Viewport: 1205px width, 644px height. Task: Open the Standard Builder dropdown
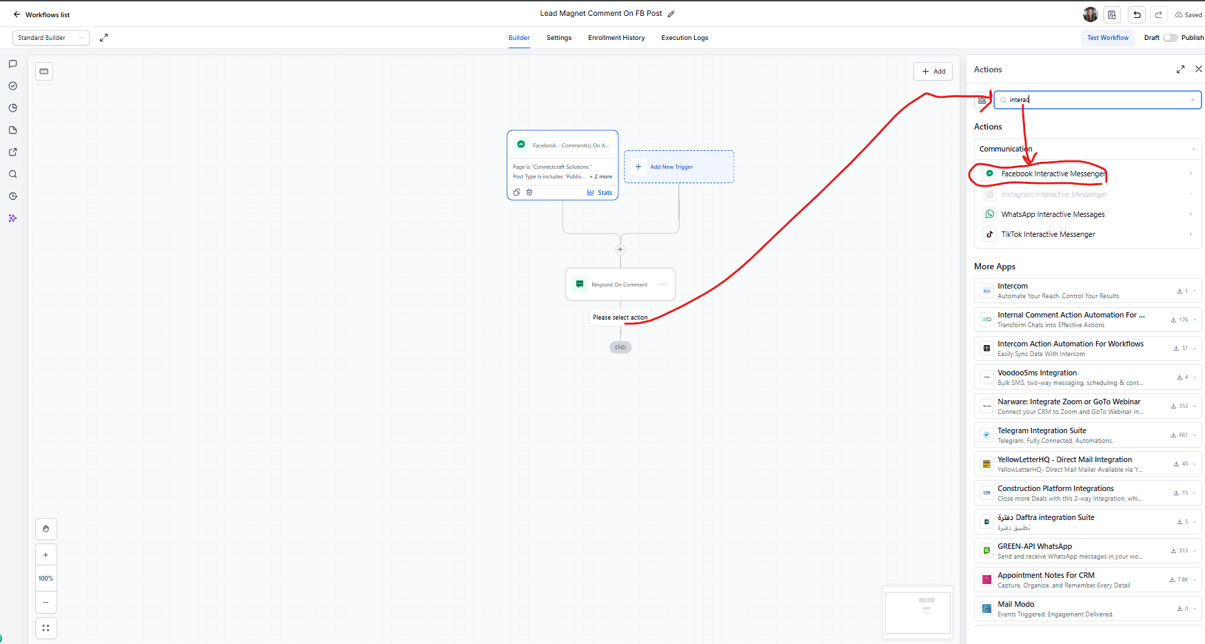(51, 38)
